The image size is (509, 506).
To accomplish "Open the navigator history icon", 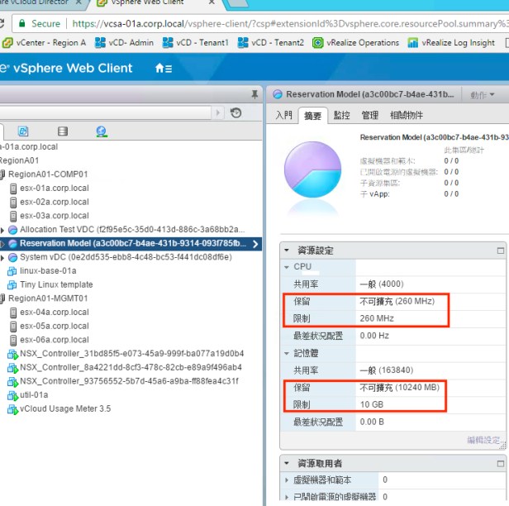I will (x=236, y=113).
